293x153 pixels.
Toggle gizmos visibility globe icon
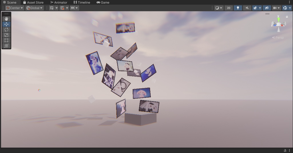[285, 8]
